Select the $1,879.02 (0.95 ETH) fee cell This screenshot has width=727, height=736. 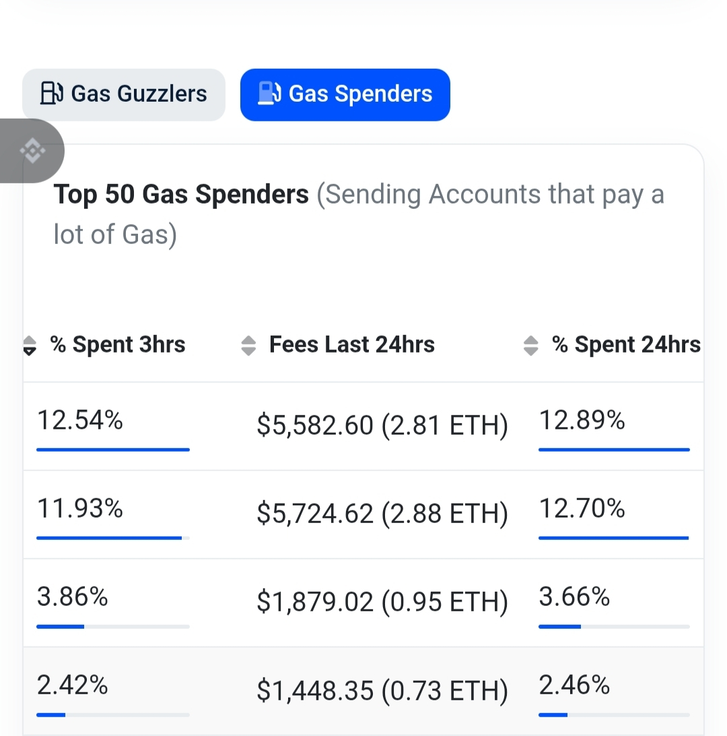point(382,603)
